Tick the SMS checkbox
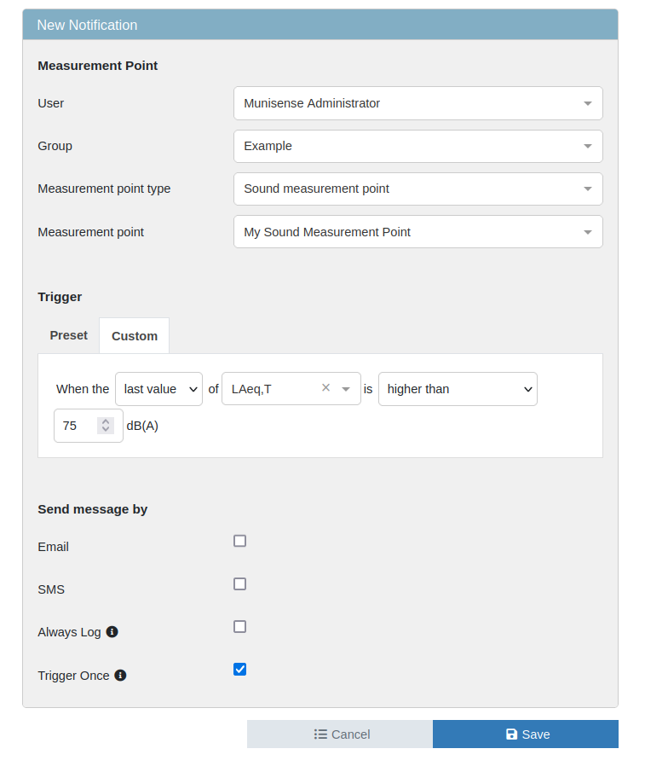 pos(240,584)
